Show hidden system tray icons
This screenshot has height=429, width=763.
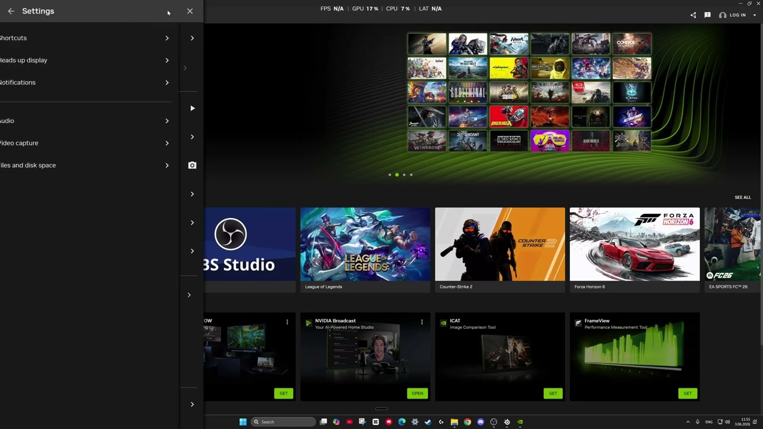[688, 422]
